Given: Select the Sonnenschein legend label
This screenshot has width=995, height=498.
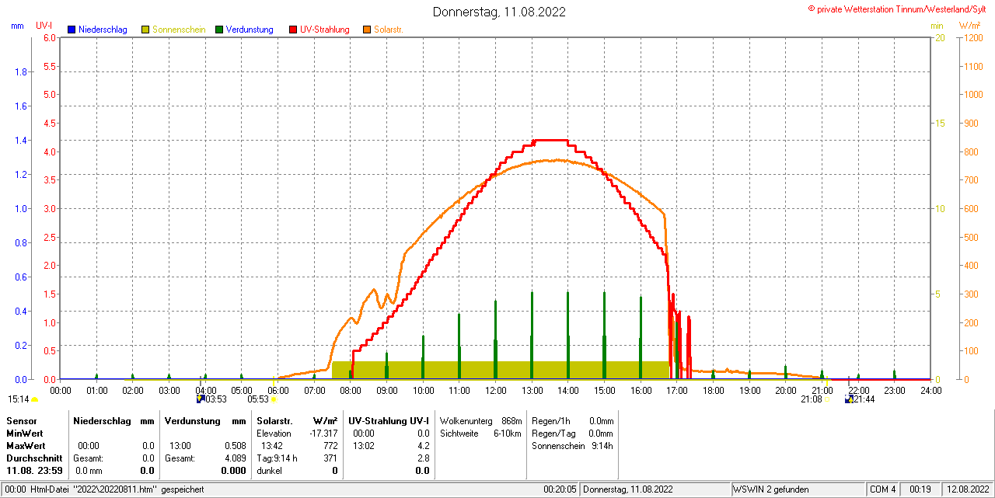Looking at the screenshot, I should click(x=179, y=30).
